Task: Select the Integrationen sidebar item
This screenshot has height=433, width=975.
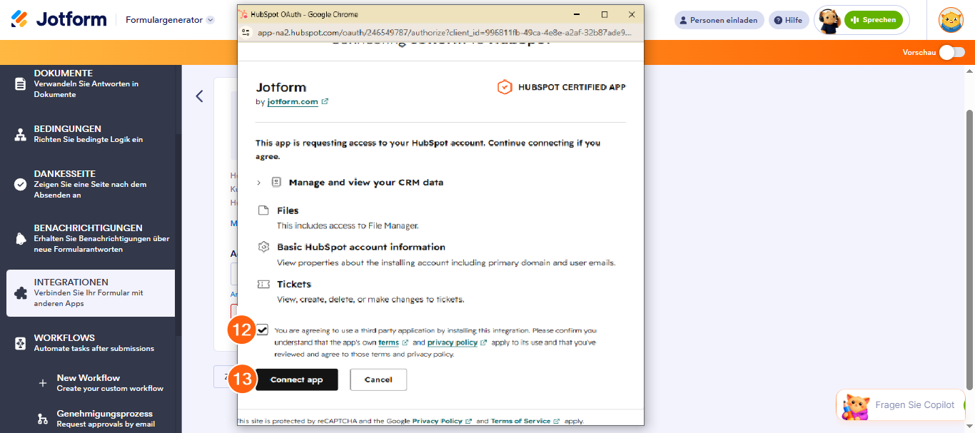Action: point(91,292)
